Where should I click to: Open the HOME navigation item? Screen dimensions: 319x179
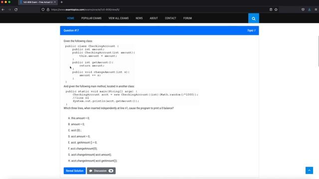pyautogui.click(x=70, y=18)
